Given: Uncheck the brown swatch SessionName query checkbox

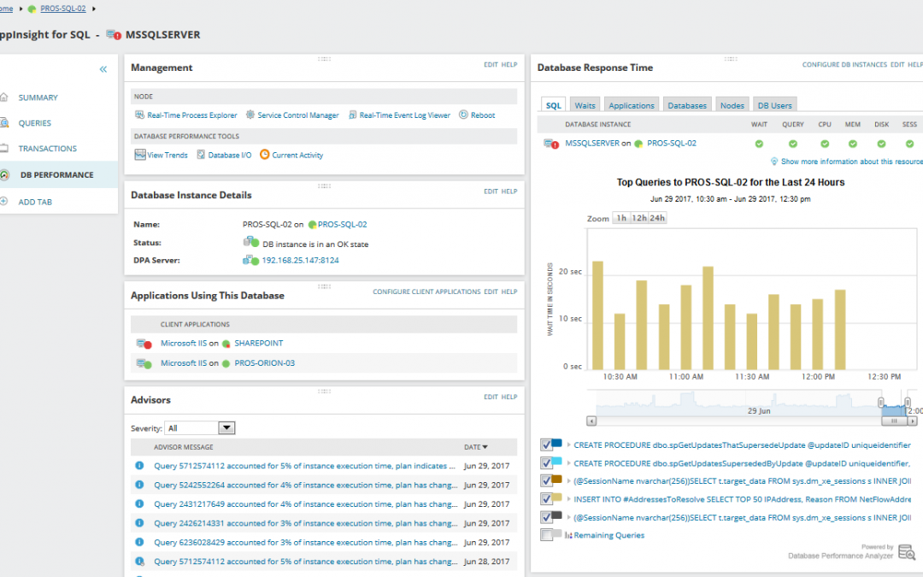Looking at the screenshot, I should (x=546, y=481).
